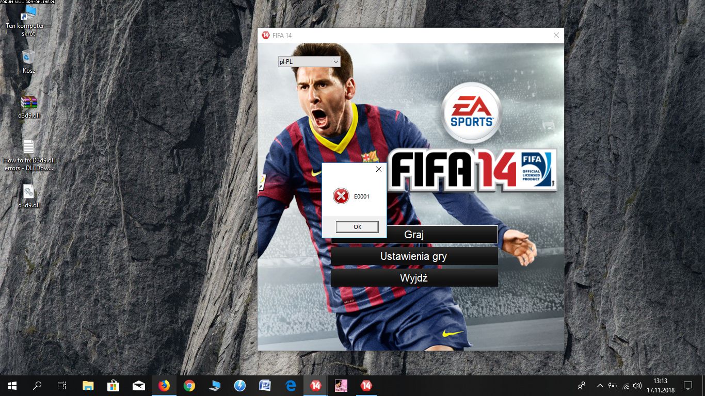Launch Google Chrome from taskbar

(189, 386)
